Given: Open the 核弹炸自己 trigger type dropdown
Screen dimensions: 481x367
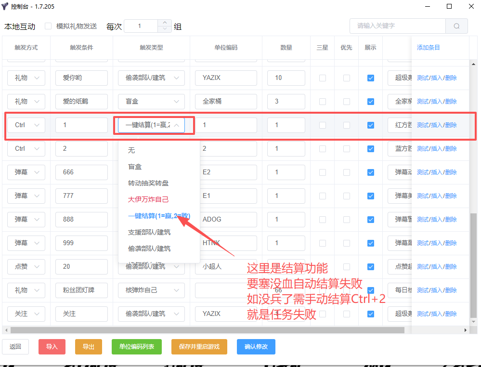Looking at the screenshot, I should pyautogui.click(x=151, y=290).
